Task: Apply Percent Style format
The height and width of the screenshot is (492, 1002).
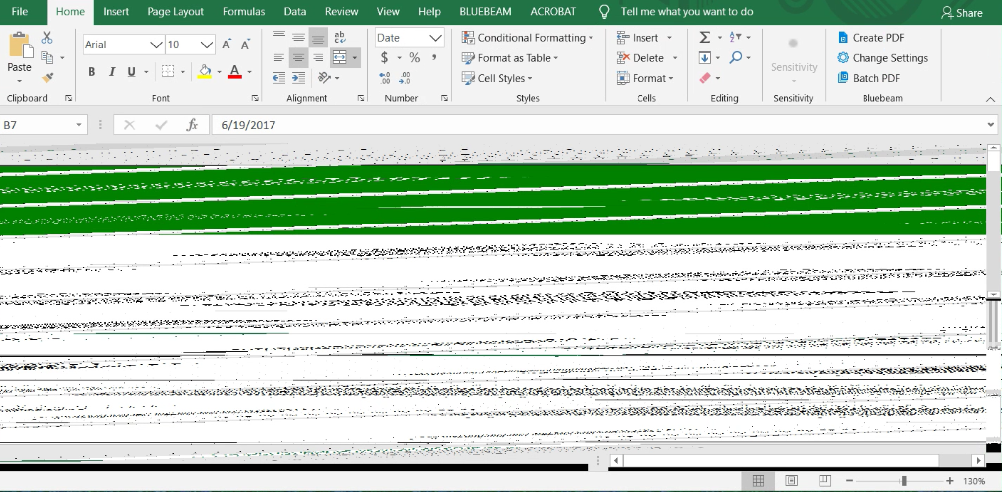Action: point(414,58)
